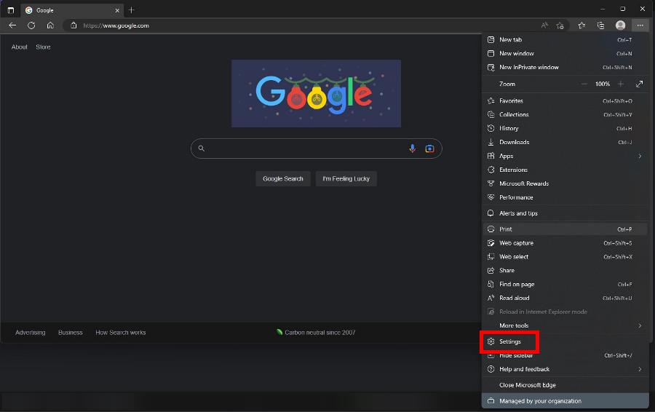Open Performance from the menu
655x412 pixels.
coord(565,197)
